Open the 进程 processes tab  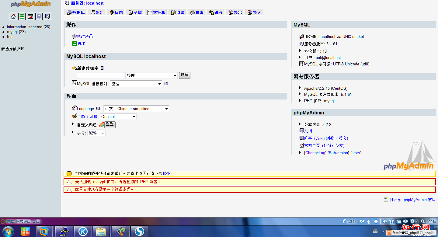point(216,12)
